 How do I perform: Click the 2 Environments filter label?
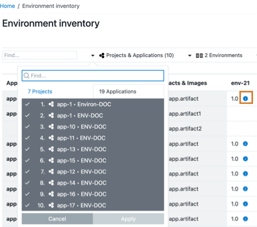tap(223, 55)
